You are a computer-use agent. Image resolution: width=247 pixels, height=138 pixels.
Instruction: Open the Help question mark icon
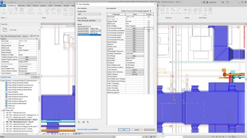(227, 2)
